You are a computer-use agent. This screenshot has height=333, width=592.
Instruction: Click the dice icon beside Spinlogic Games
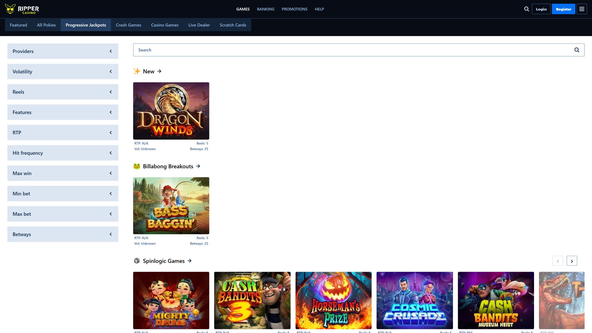pos(137,261)
